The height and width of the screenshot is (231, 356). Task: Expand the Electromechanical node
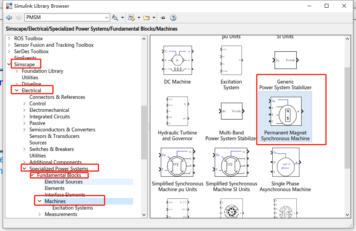tap(24, 110)
